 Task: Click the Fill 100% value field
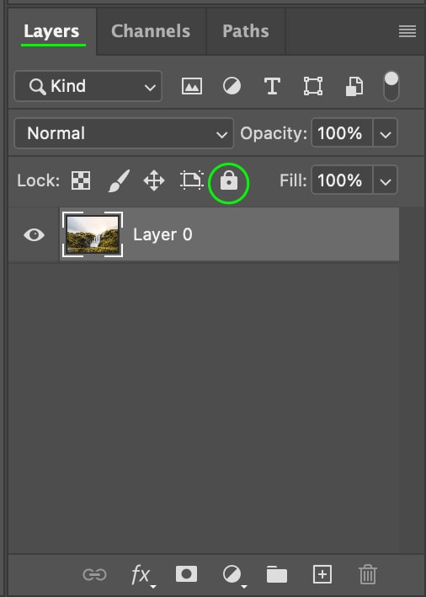(342, 180)
